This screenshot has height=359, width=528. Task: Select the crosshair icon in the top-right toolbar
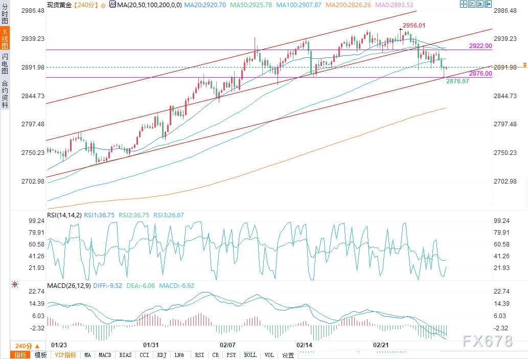464,4
